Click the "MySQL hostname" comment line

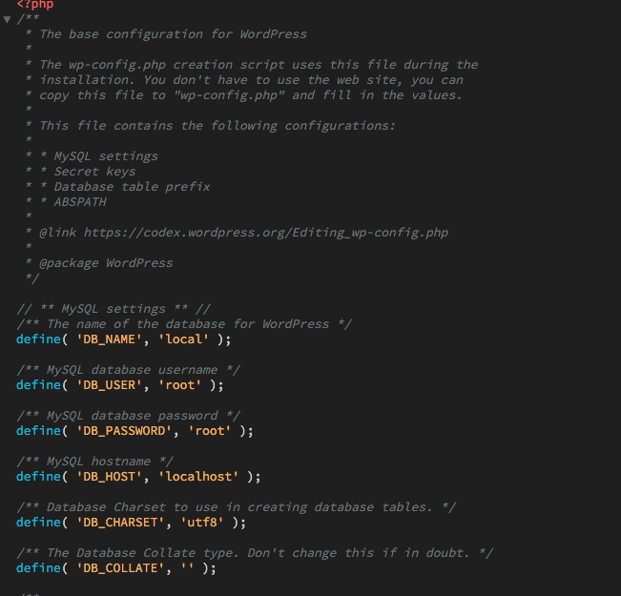pyautogui.click(x=93, y=462)
